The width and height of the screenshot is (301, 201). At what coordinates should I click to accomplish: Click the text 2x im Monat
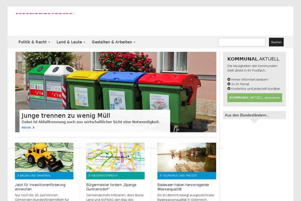pos(240,84)
